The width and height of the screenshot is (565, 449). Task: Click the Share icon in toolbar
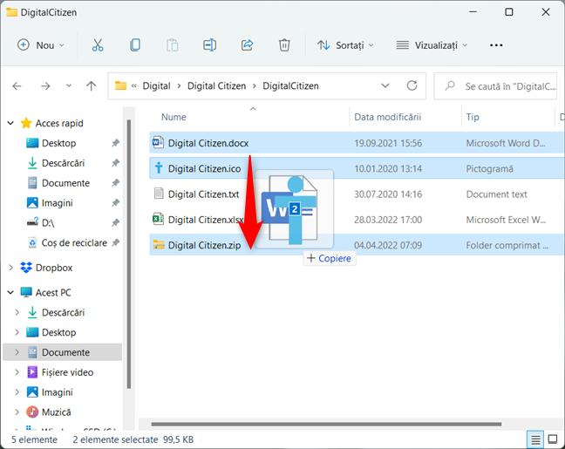tap(248, 45)
